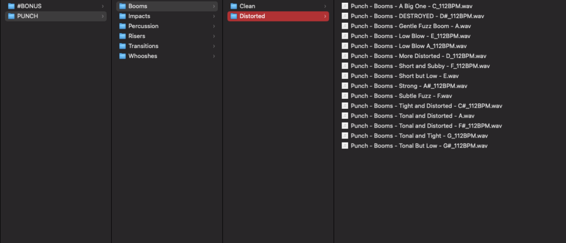Image resolution: width=566 pixels, height=243 pixels.
Task: Select the #BONUS folder name
Action: tap(29, 6)
